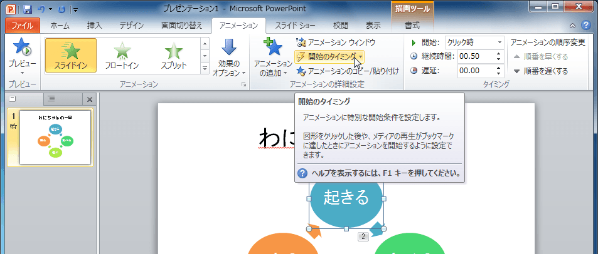
Task: Play the animation with プレビュー star icon
Action: point(22,47)
